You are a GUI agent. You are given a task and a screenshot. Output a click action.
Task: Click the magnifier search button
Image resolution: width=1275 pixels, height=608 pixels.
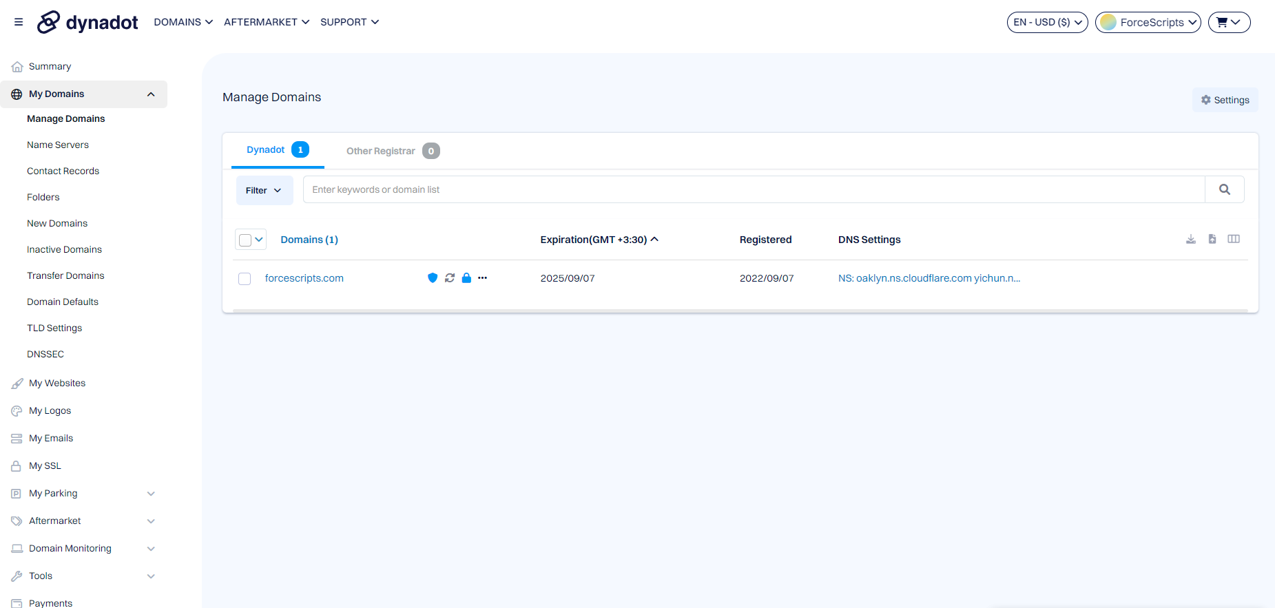[x=1225, y=189]
